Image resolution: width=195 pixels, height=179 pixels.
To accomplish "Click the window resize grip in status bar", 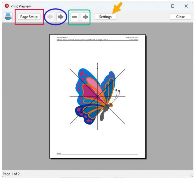I will (191, 175).
